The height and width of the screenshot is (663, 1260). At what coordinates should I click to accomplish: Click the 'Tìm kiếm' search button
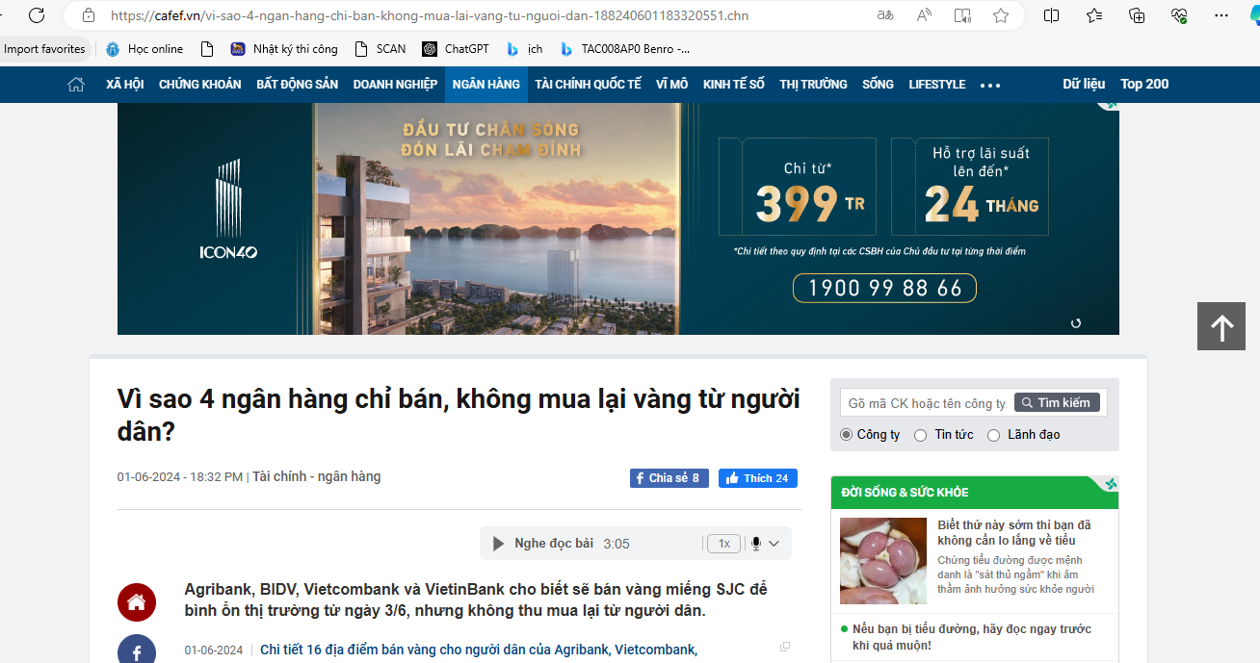pyautogui.click(x=1057, y=403)
